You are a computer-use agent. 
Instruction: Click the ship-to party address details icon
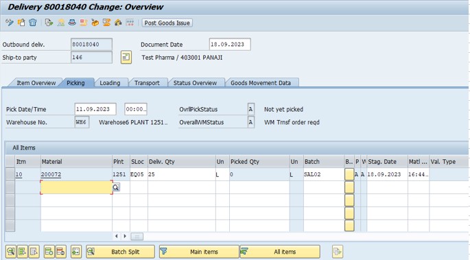(x=126, y=57)
